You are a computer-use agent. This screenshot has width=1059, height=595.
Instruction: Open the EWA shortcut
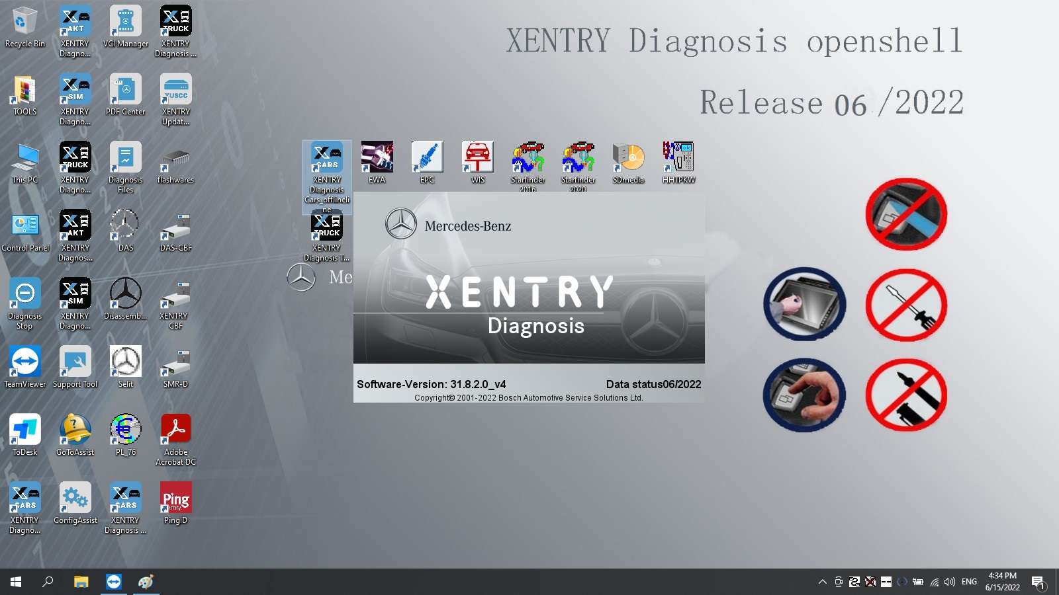pyautogui.click(x=377, y=163)
